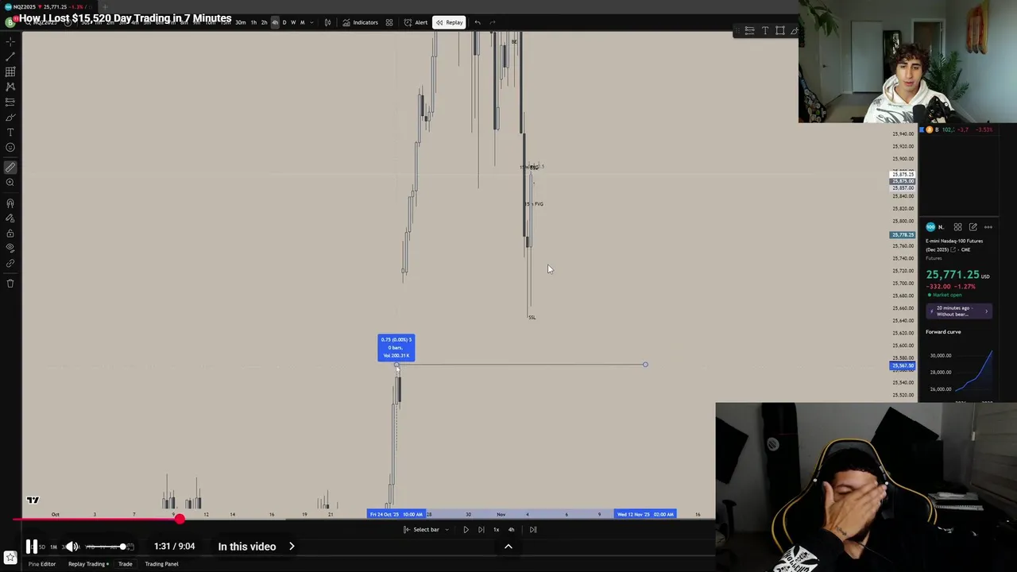Click the floating toolbar horizontal line tool
This screenshot has width=1017, height=572.
[749, 31]
